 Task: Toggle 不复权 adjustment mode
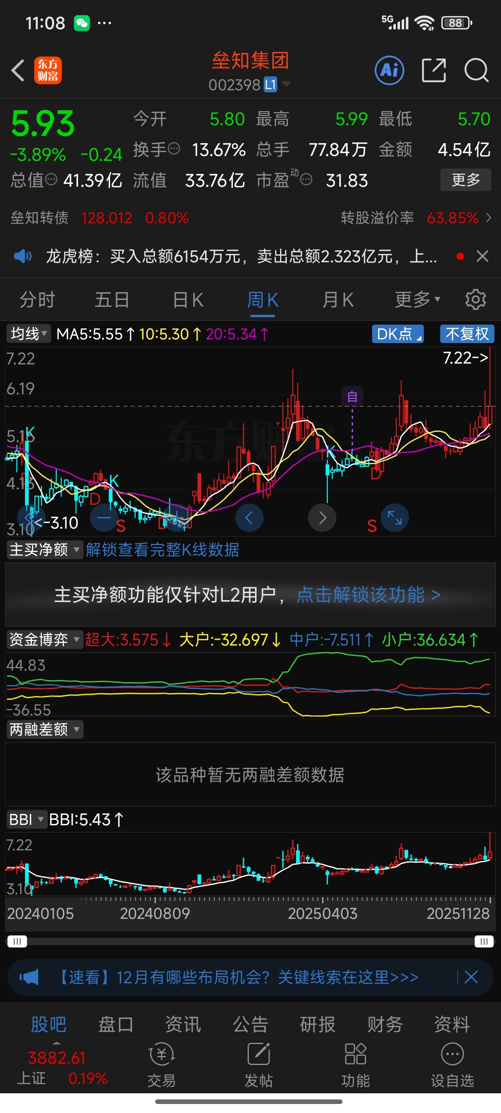(x=467, y=334)
